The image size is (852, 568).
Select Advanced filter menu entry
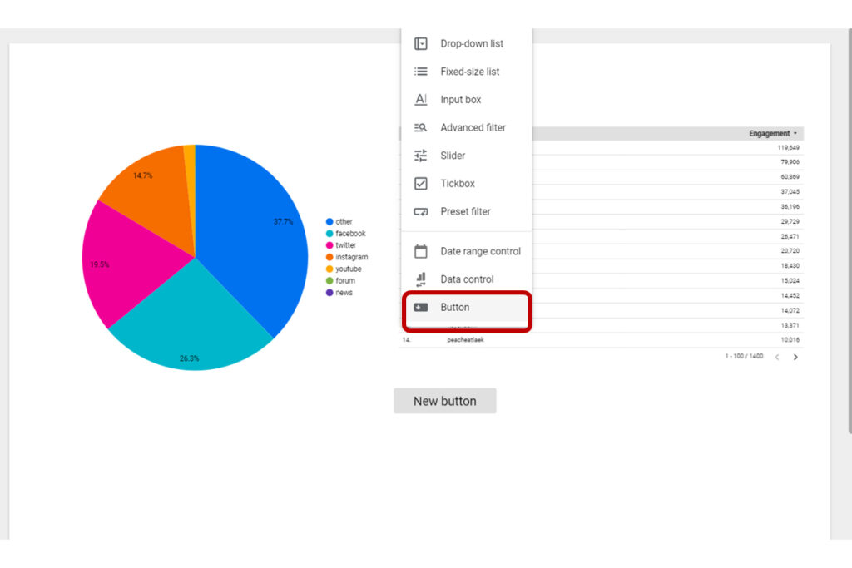coord(466,127)
